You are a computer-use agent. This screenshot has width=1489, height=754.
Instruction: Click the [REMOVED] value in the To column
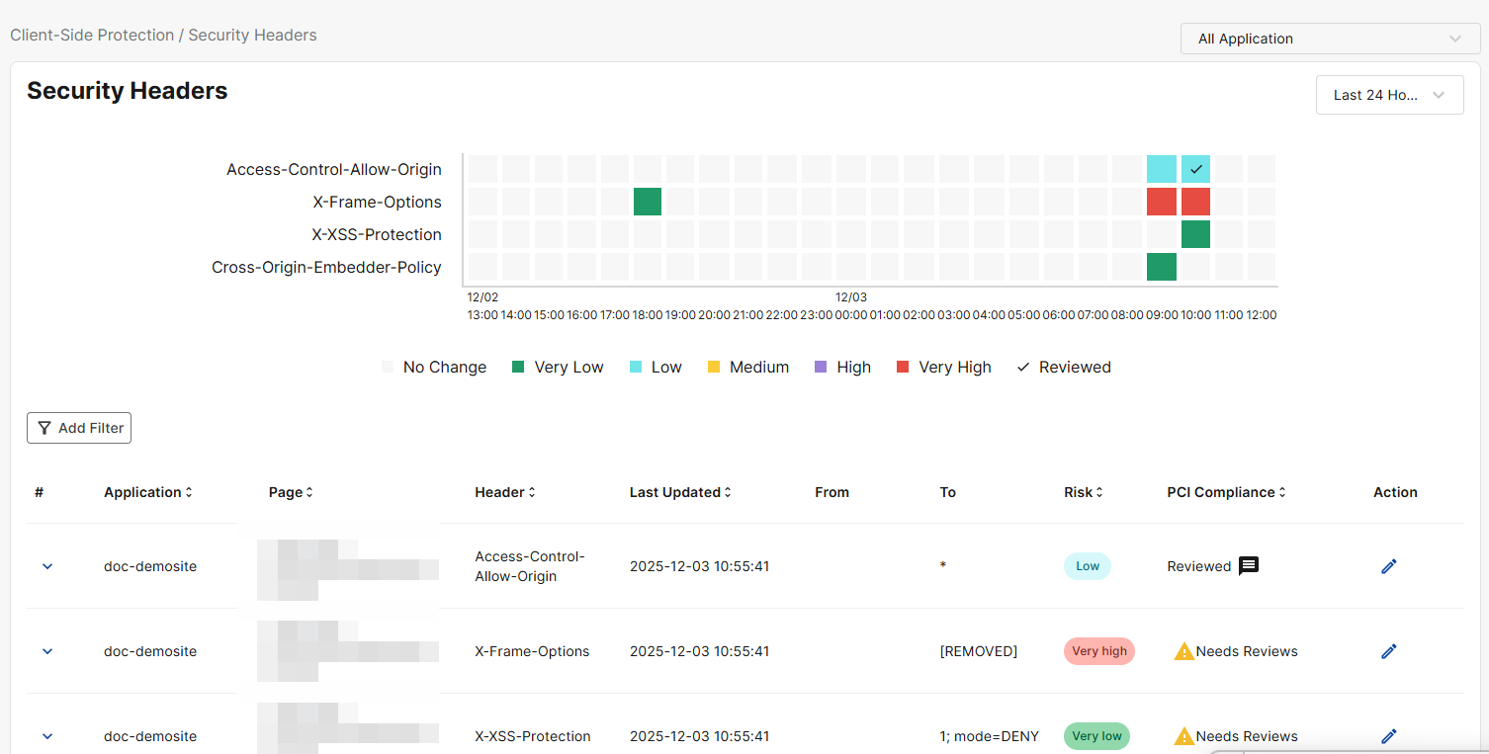pos(979,651)
